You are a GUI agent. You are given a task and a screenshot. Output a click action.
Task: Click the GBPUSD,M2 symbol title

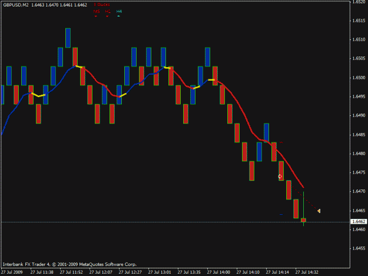pos(16,5)
